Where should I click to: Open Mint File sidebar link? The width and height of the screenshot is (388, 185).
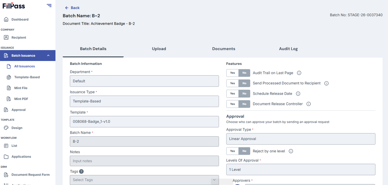pyautogui.click(x=21, y=88)
